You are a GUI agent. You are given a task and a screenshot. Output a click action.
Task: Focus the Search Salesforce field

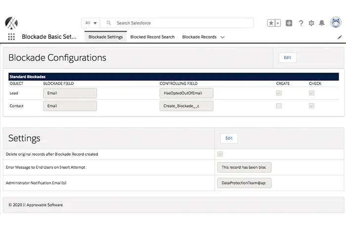coord(177,23)
